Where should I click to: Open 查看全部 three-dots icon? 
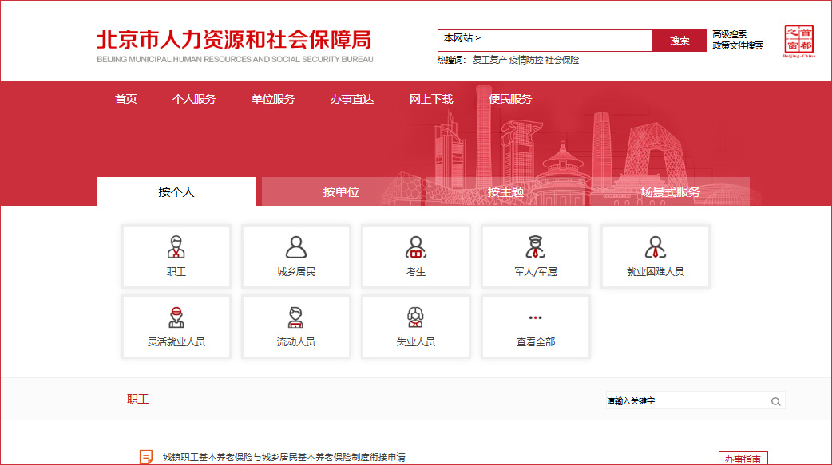click(536, 326)
